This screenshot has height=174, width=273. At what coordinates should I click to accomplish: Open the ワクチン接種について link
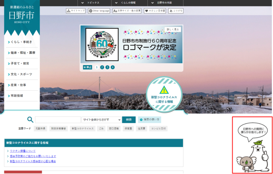pyautogui.click(x=23, y=151)
